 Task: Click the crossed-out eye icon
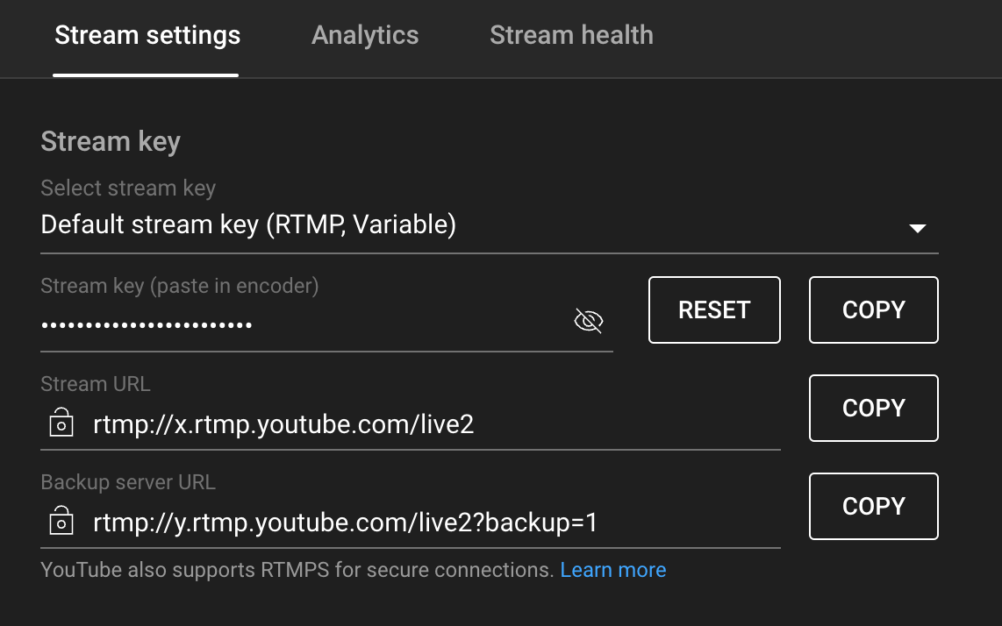(588, 320)
